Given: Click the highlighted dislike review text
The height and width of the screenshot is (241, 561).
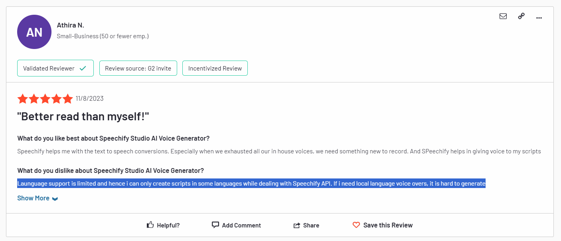Looking at the screenshot, I should click(251, 184).
